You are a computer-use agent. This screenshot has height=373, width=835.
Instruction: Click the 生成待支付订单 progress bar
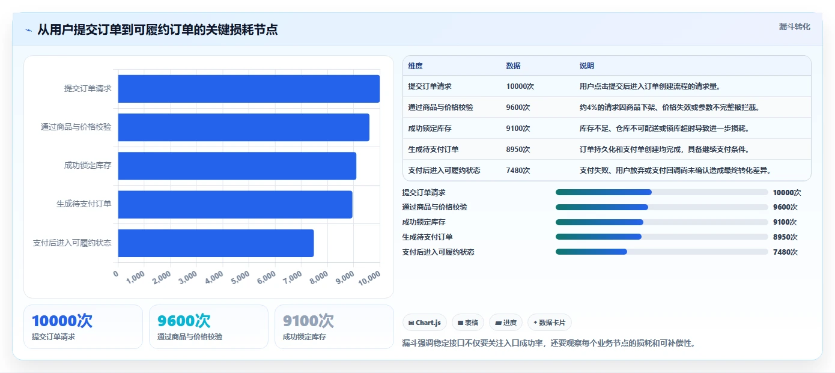pos(661,237)
